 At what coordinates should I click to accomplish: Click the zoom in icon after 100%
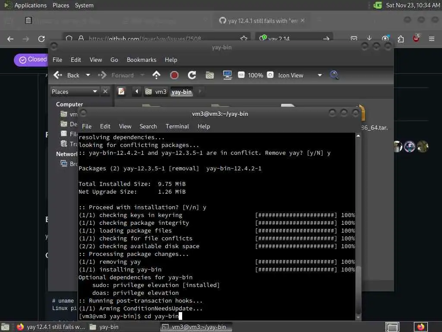click(x=270, y=75)
